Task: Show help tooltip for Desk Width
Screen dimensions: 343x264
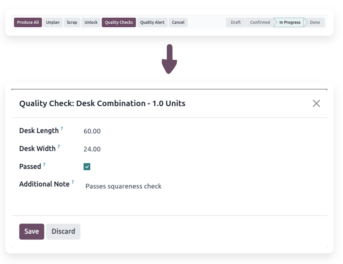Action: click(59, 146)
